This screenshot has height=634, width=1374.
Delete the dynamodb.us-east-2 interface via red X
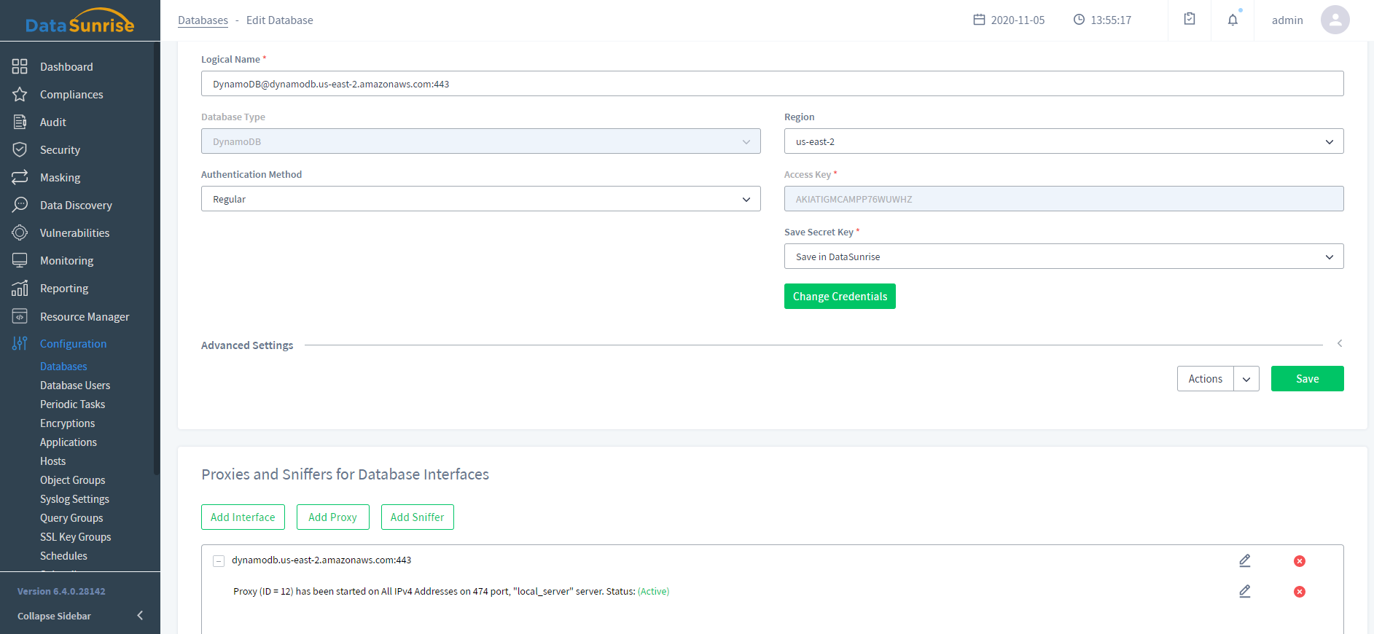[x=1299, y=560]
